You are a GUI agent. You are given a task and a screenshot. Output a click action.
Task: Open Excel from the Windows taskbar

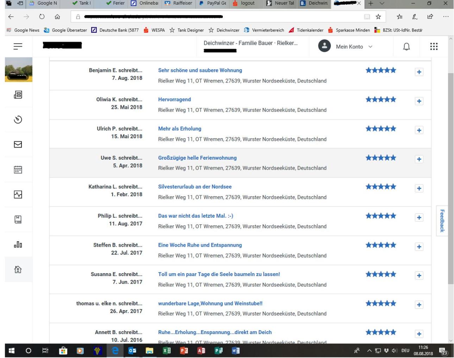pyautogui.click(x=167, y=351)
